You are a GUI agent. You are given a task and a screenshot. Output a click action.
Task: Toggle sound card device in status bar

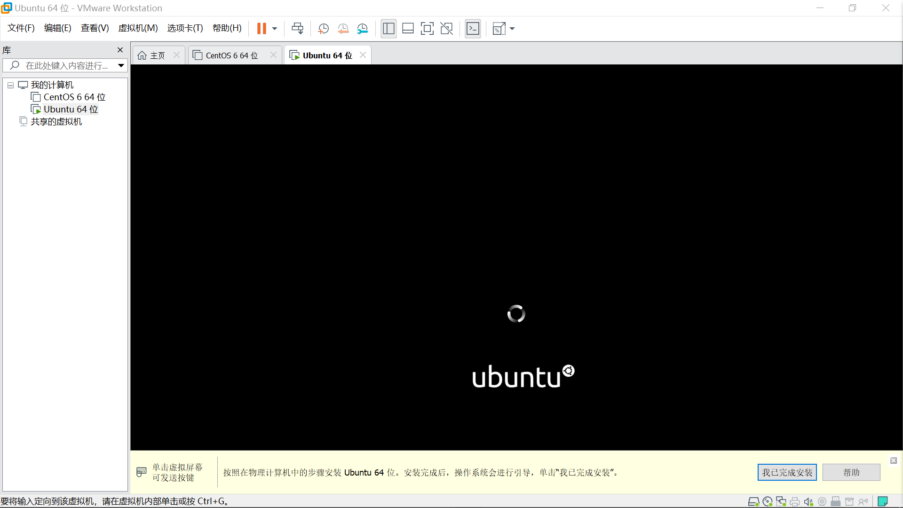click(x=808, y=502)
